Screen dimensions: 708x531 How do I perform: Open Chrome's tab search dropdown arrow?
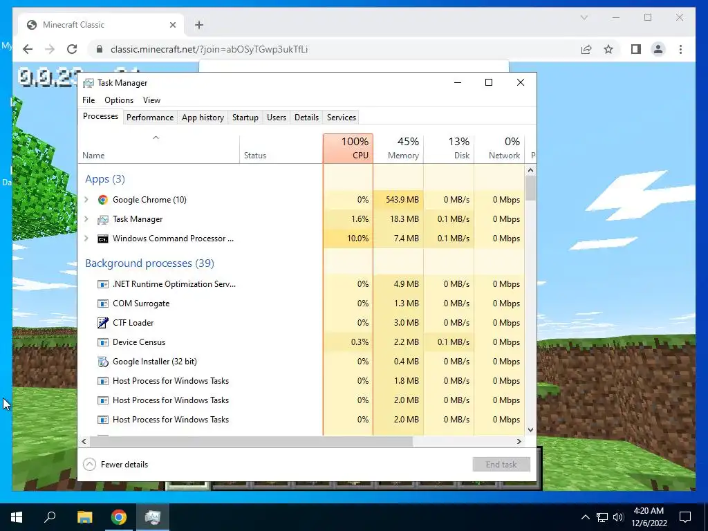click(584, 17)
